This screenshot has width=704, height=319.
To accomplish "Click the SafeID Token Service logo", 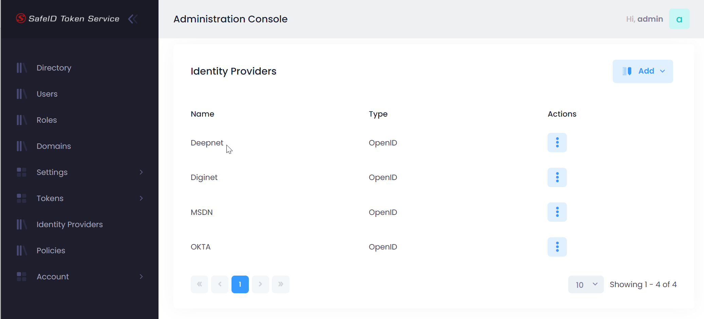I will click(68, 19).
